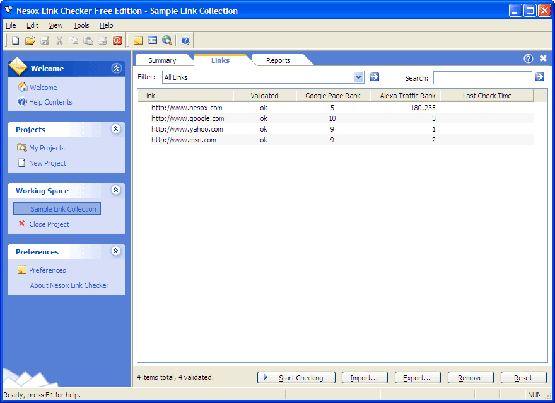This screenshot has width=555, height=403.
Task: Close the panel with the X icon
Action: coord(544,59)
